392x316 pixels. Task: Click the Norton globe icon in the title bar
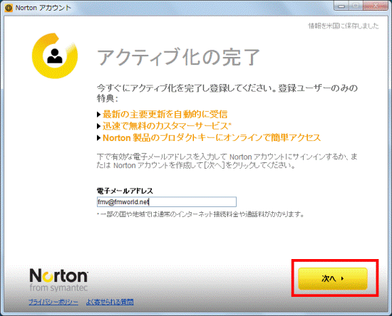click(9, 8)
